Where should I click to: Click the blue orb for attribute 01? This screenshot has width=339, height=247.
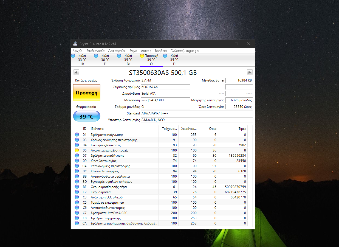[77, 134]
